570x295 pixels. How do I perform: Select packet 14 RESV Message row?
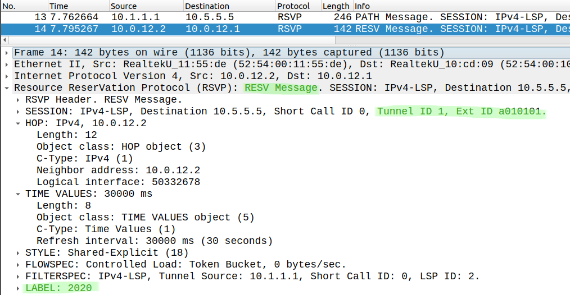(x=285, y=29)
